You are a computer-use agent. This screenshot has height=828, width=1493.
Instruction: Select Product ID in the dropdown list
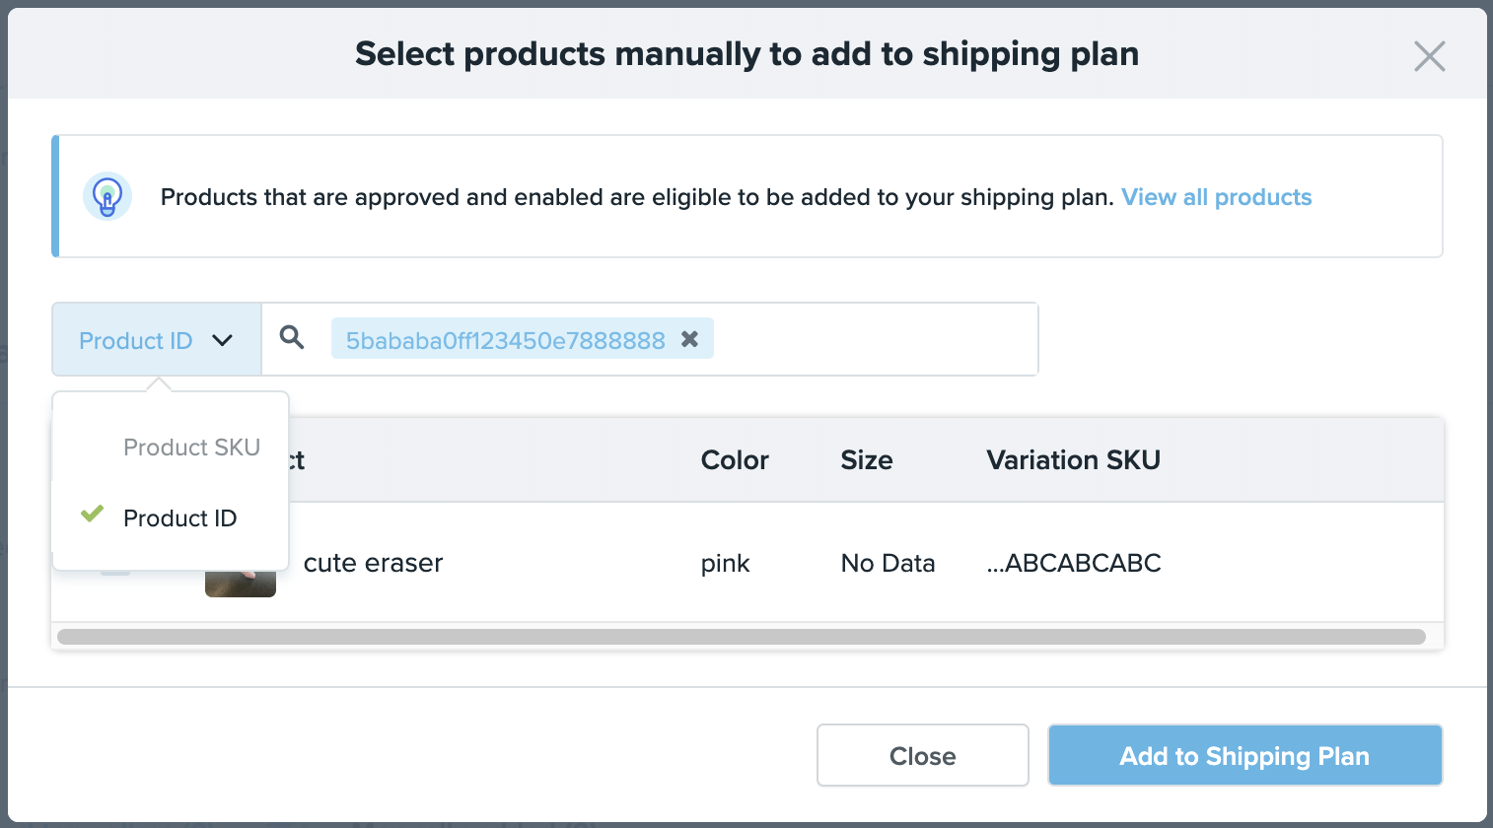[179, 518]
